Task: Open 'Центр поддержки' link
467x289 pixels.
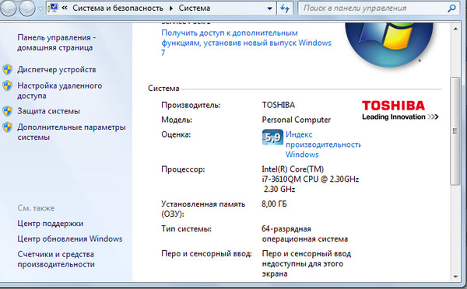Action: pos(51,224)
